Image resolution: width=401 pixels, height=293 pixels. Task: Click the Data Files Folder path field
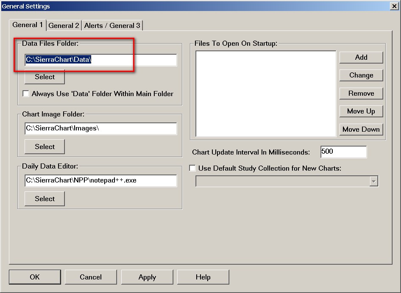101,60
